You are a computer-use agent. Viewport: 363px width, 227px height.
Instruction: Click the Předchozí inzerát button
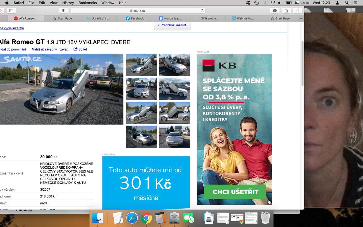click(172, 25)
